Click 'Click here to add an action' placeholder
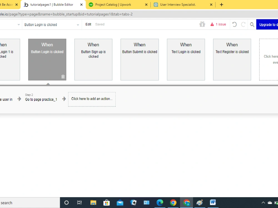Image resolution: width=278 pixels, height=208 pixels. [x=92, y=99]
